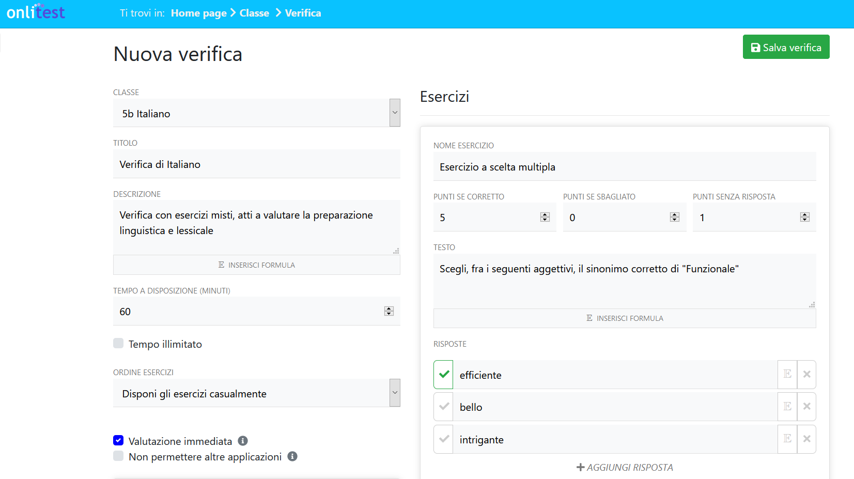The image size is (854, 479).
Task: Click the Punti senza risposta field
Action: (x=754, y=217)
